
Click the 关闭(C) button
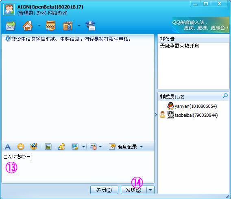[104, 190]
